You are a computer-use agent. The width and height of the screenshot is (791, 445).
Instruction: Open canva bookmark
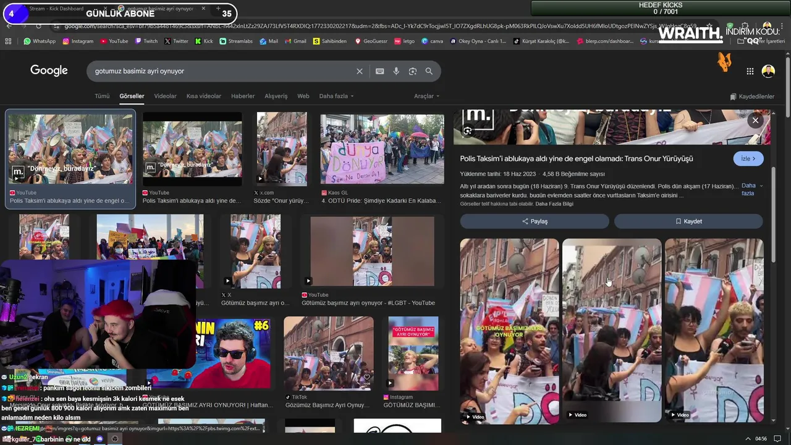433,41
